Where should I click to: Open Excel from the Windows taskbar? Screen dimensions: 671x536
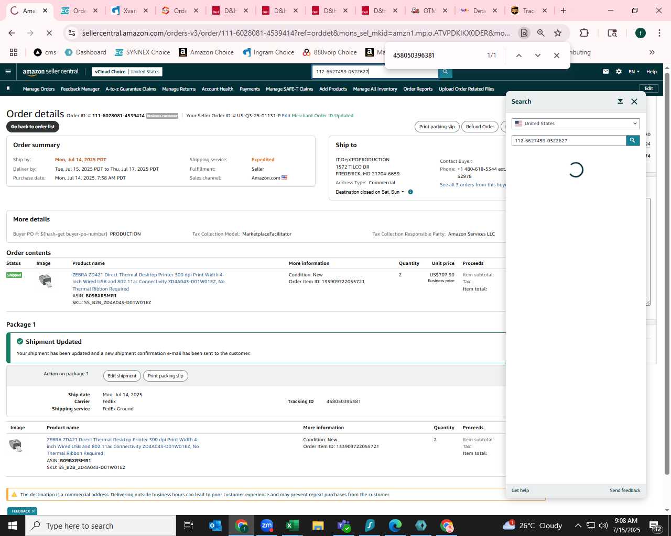point(293,526)
